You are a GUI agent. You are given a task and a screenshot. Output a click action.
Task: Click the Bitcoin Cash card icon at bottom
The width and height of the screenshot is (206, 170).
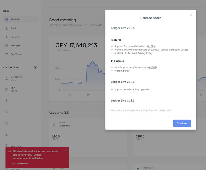(x=138, y=169)
